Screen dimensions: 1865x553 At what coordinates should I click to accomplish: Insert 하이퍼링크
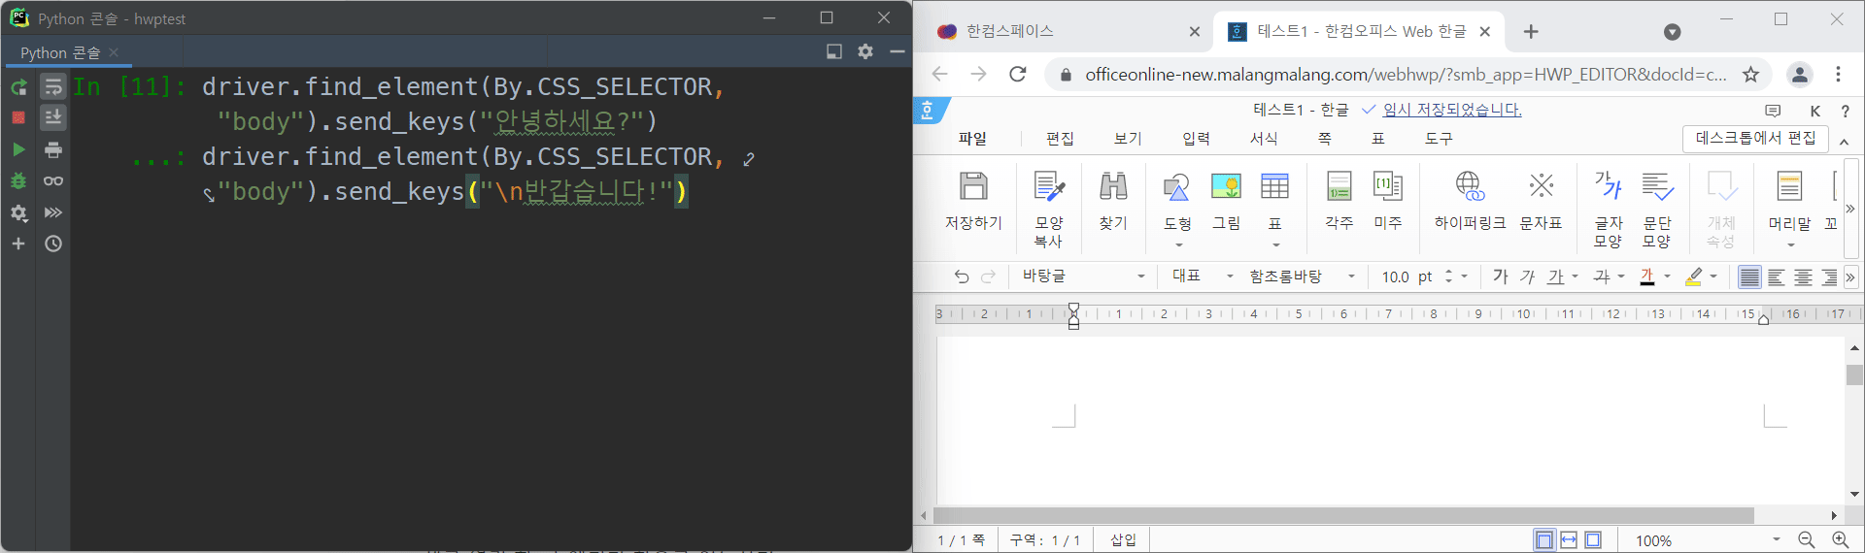click(1471, 201)
